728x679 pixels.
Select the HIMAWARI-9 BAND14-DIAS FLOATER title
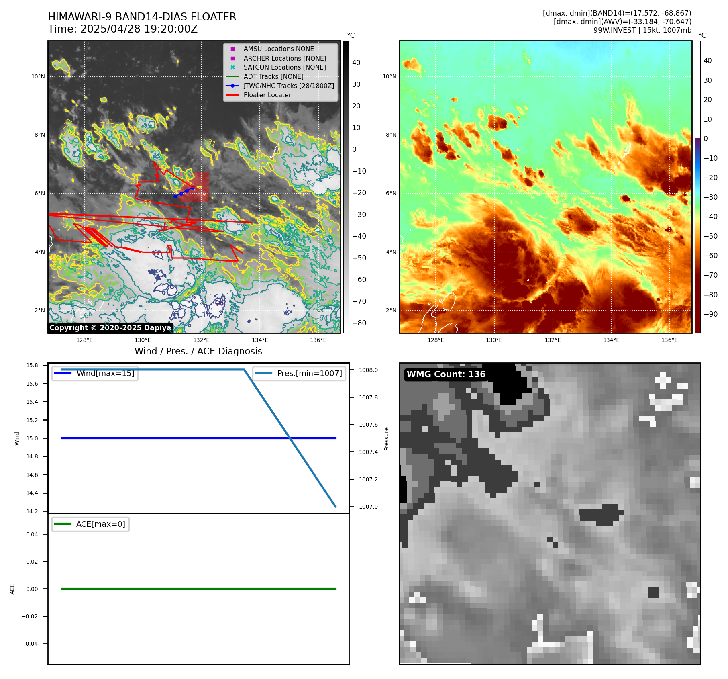pyautogui.click(x=142, y=17)
